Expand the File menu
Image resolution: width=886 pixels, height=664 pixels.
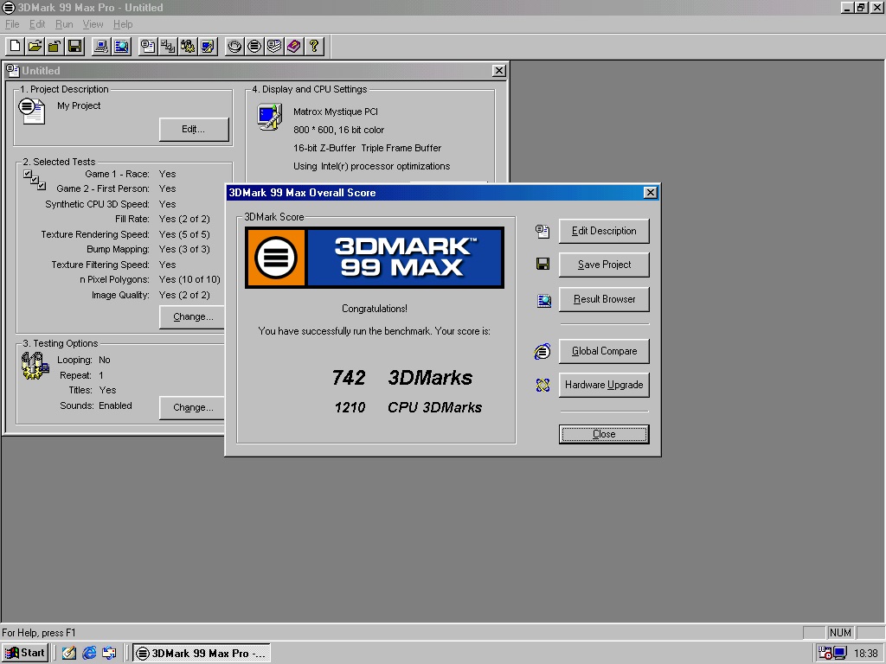(x=13, y=24)
